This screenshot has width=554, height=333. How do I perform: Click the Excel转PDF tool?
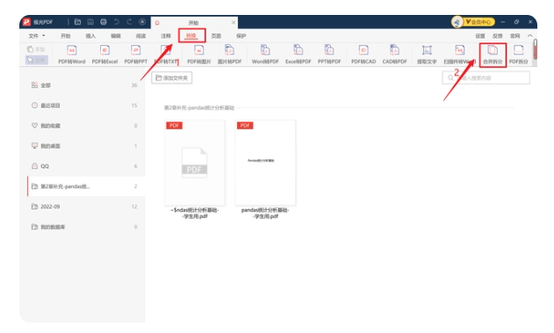tap(299, 54)
